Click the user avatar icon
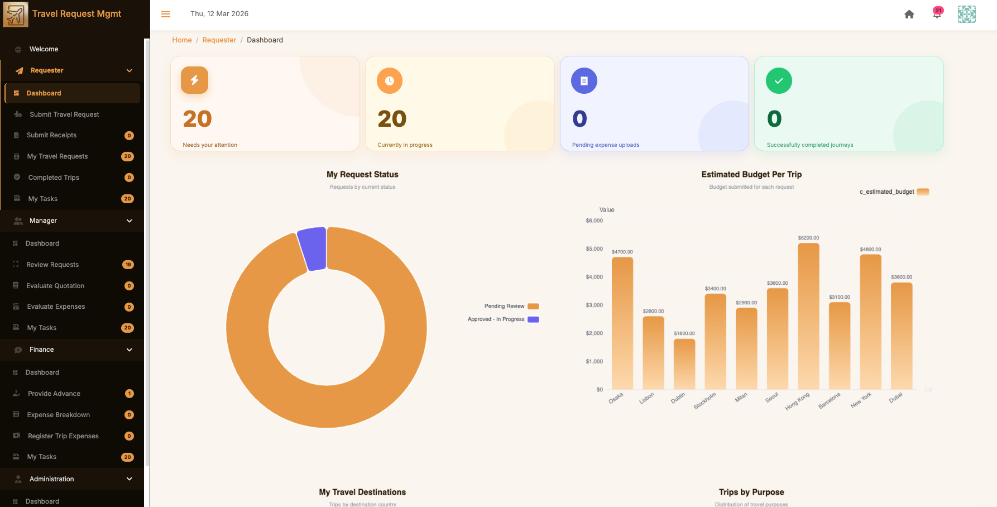 pyautogui.click(x=966, y=14)
